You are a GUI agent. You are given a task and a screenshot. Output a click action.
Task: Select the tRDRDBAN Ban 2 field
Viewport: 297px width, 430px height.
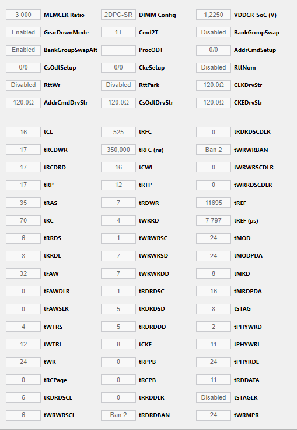coord(118,415)
